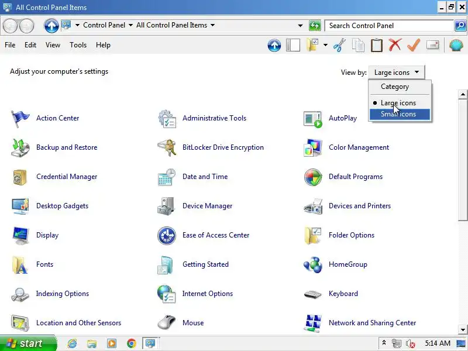Open the Edit menu
Image resolution: width=468 pixels, height=351 pixels.
30,45
